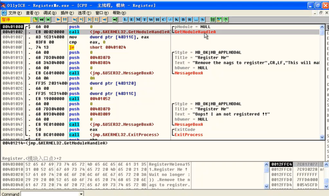Click the CPU window system menu icon

(x=4, y=13)
